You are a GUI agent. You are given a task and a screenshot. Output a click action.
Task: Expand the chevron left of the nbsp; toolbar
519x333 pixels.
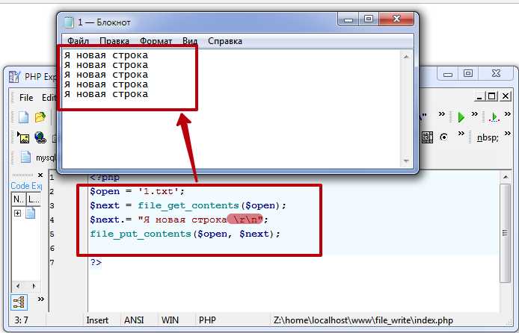pos(461,134)
